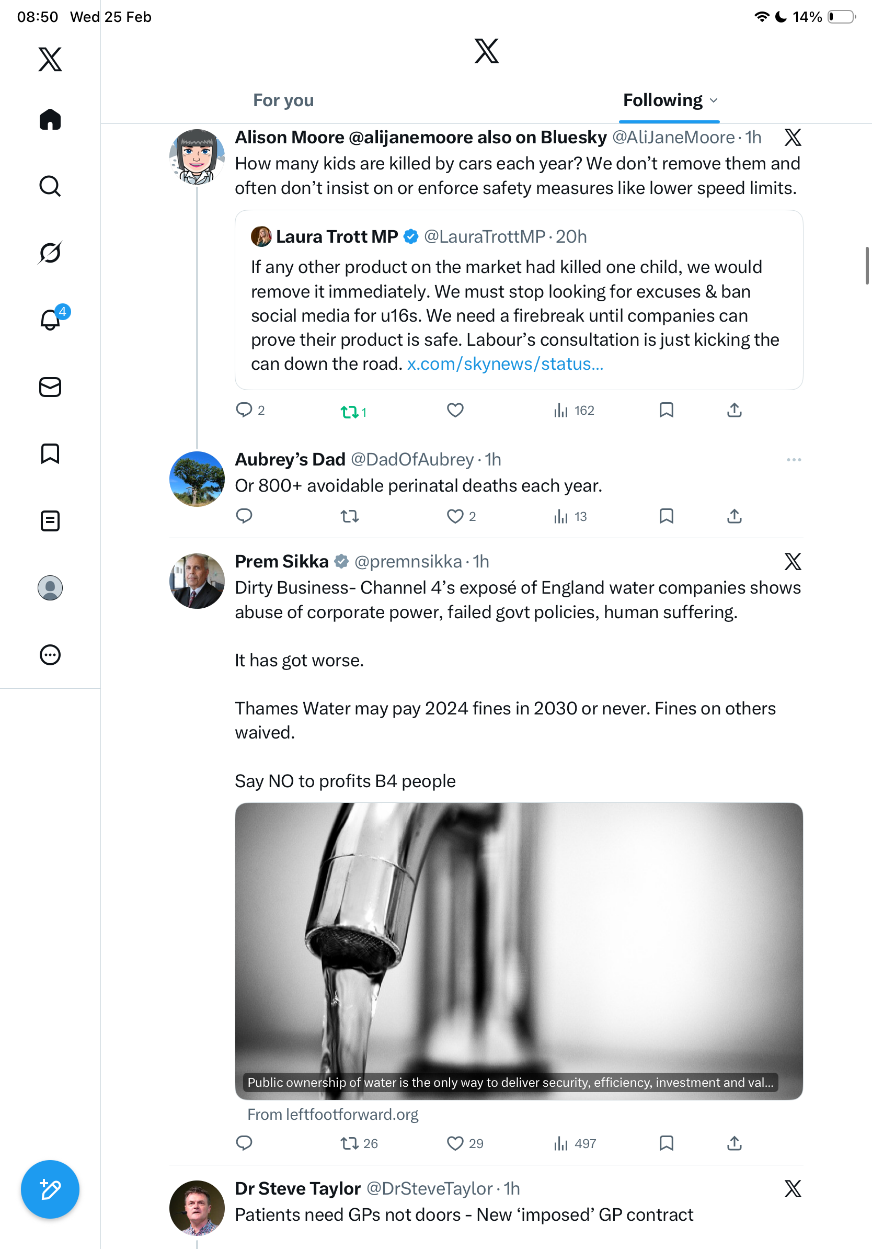872x1249 pixels.
Task: Expand the Following timeline dropdown chevron
Action: click(x=714, y=100)
